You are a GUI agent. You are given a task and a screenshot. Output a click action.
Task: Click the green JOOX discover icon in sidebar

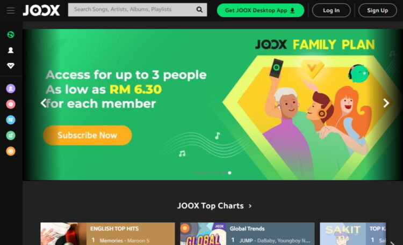(x=11, y=34)
